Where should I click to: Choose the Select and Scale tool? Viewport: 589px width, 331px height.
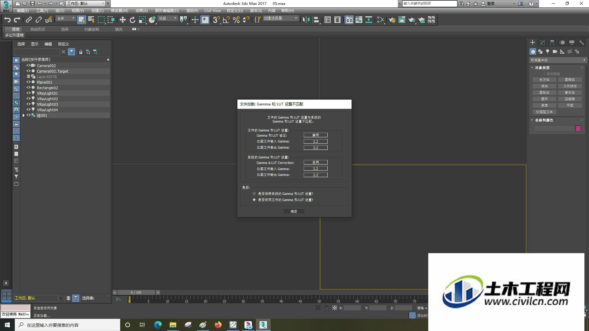tap(142, 20)
